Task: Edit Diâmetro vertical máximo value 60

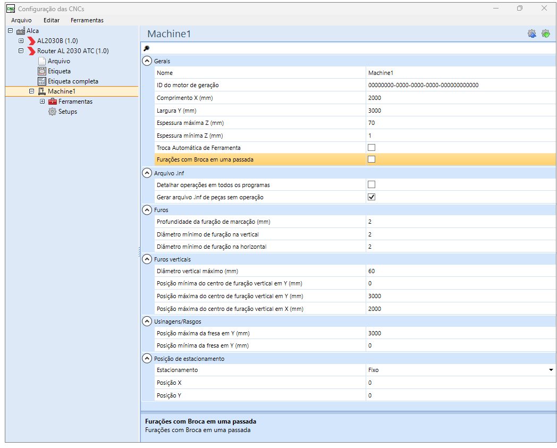Action: 460,271
